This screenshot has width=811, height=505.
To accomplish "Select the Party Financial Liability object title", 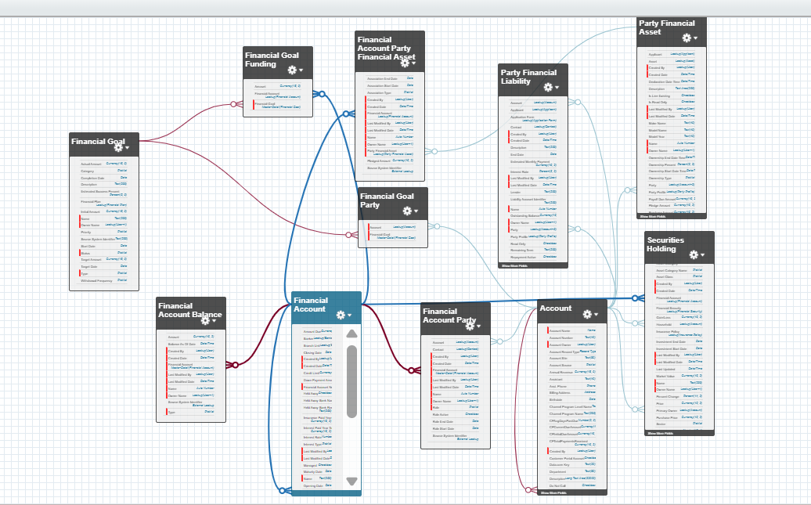I will [528, 77].
